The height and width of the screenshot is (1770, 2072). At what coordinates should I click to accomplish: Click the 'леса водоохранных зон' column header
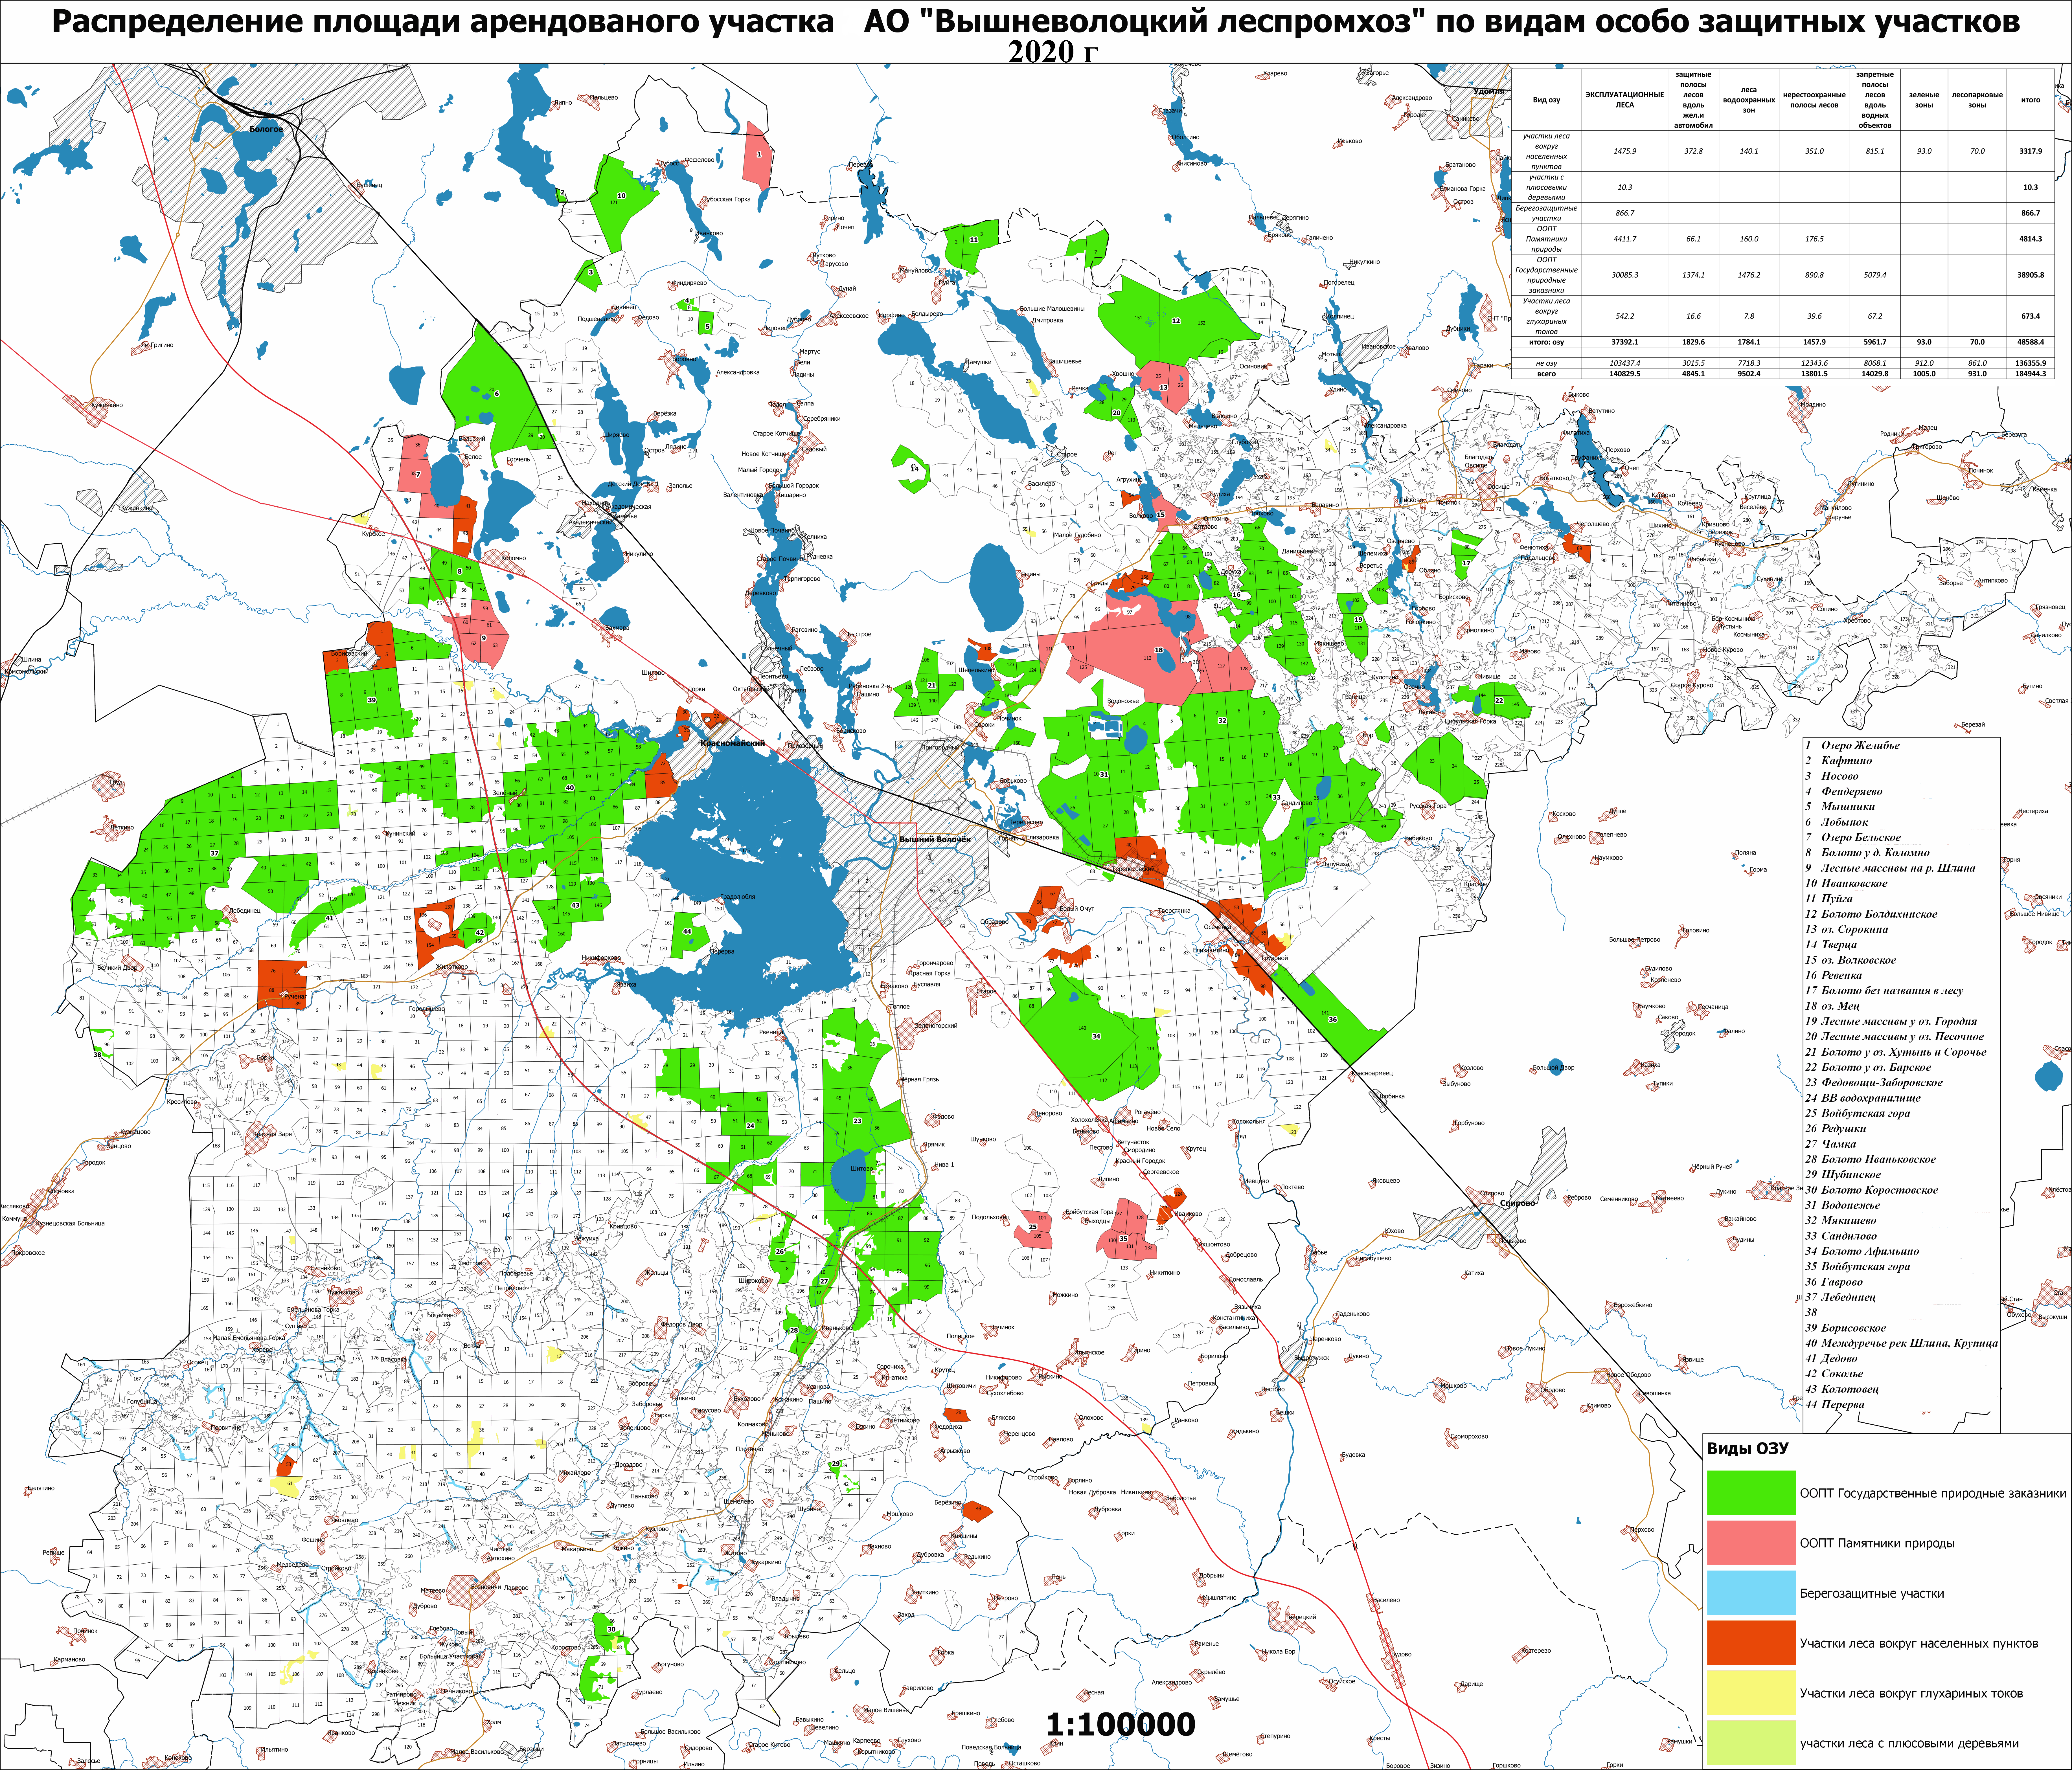pyautogui.click(x=1749, y=100)
